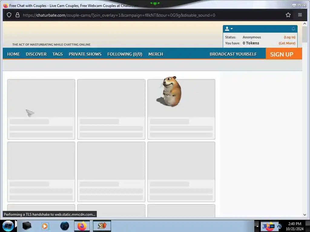Viewport: 310px width, 232px height.
Task: Click the page scrollbar up arrow
Action: point(305,24)
